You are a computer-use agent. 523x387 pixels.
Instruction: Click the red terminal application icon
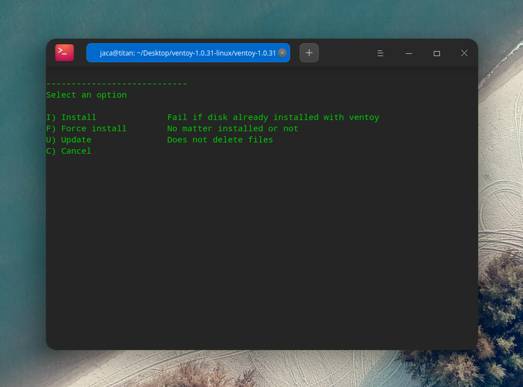pos(64,52)
